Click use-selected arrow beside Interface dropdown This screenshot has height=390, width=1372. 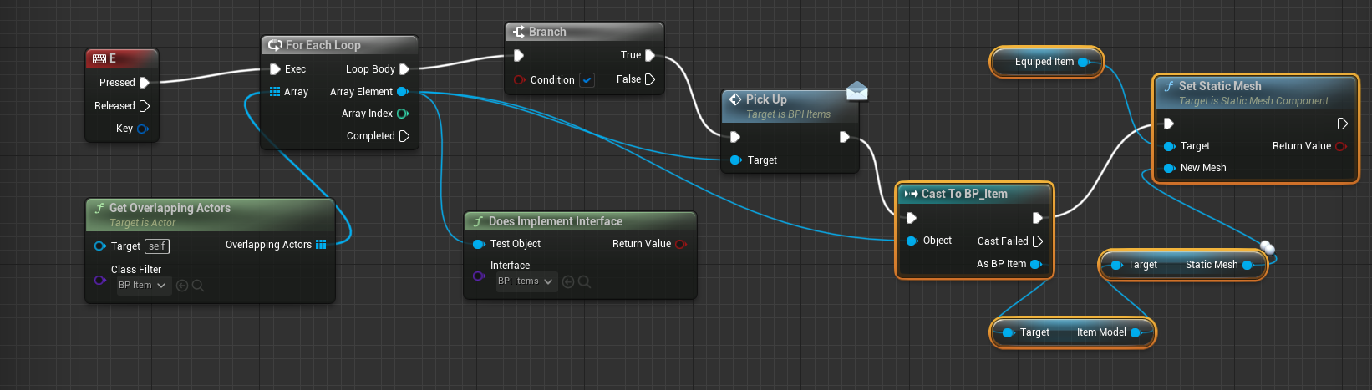[x=568, y=281]
